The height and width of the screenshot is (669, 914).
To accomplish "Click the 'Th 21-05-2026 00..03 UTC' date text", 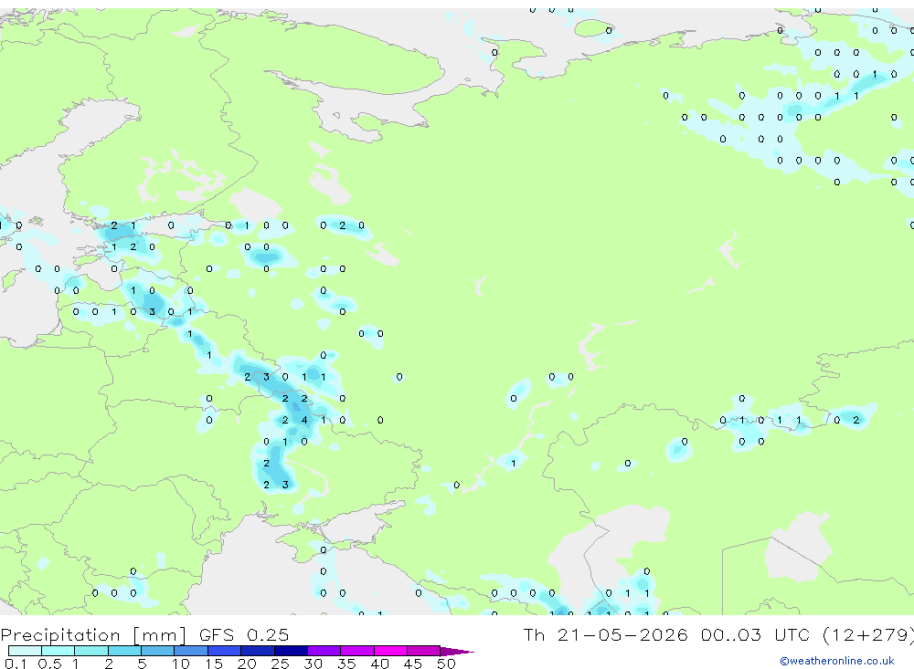I will pos(669,634).
